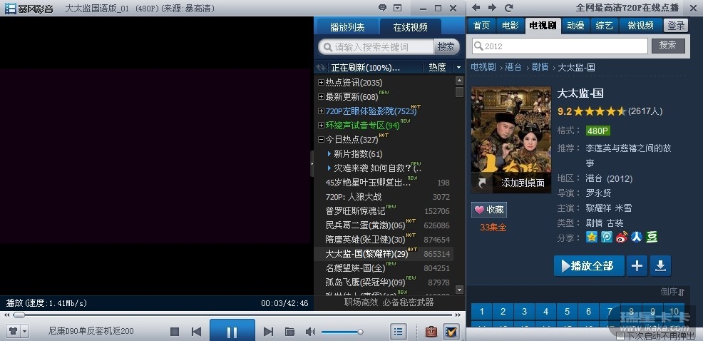Expand the 最新更新(608) tree node
The height and width of the screenshot is (341, 703).
321,97
